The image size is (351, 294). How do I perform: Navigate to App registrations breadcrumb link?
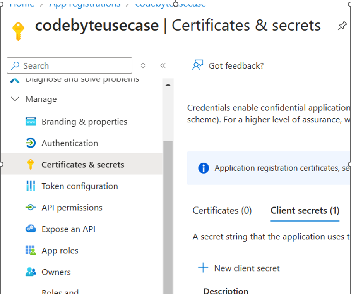[84, 3]
